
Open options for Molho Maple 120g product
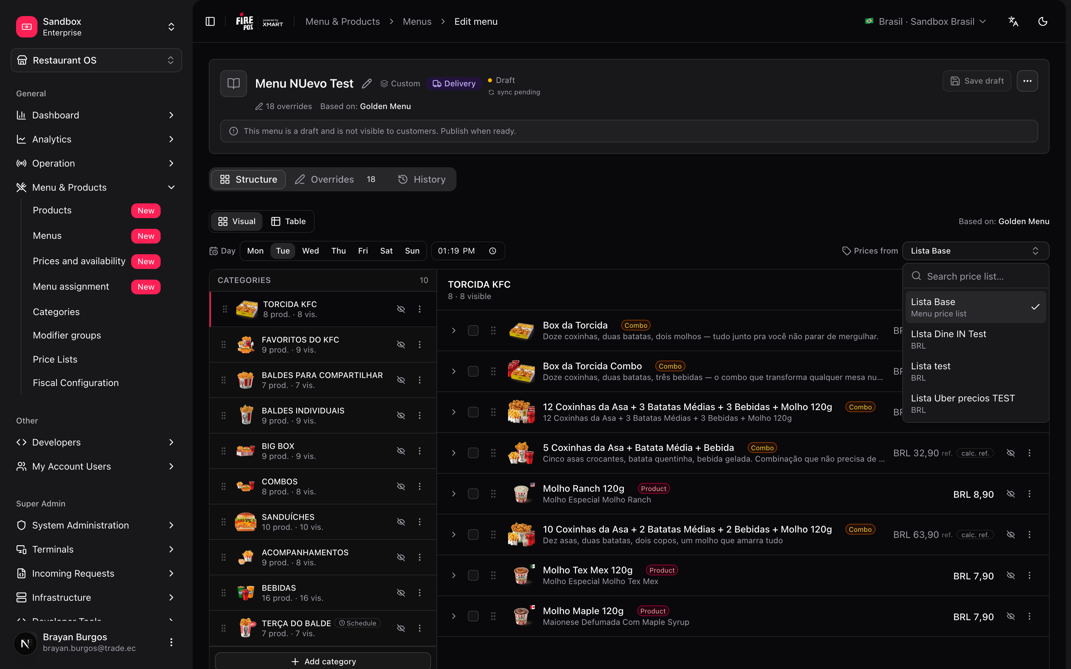[x=1029, y=616]
